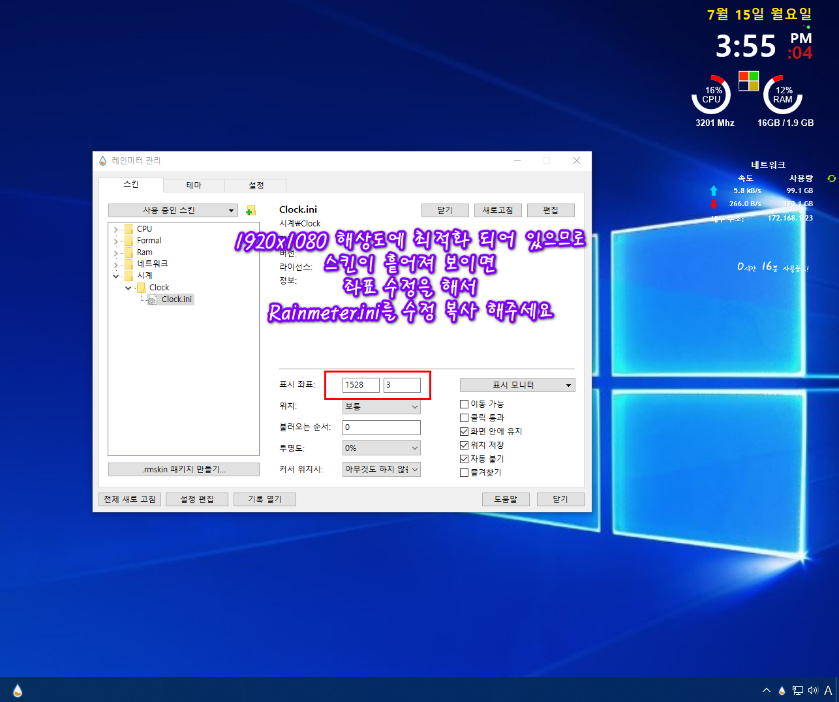
Task: Click the Ram folder icon in tree
Action: [x=129, y=252]
